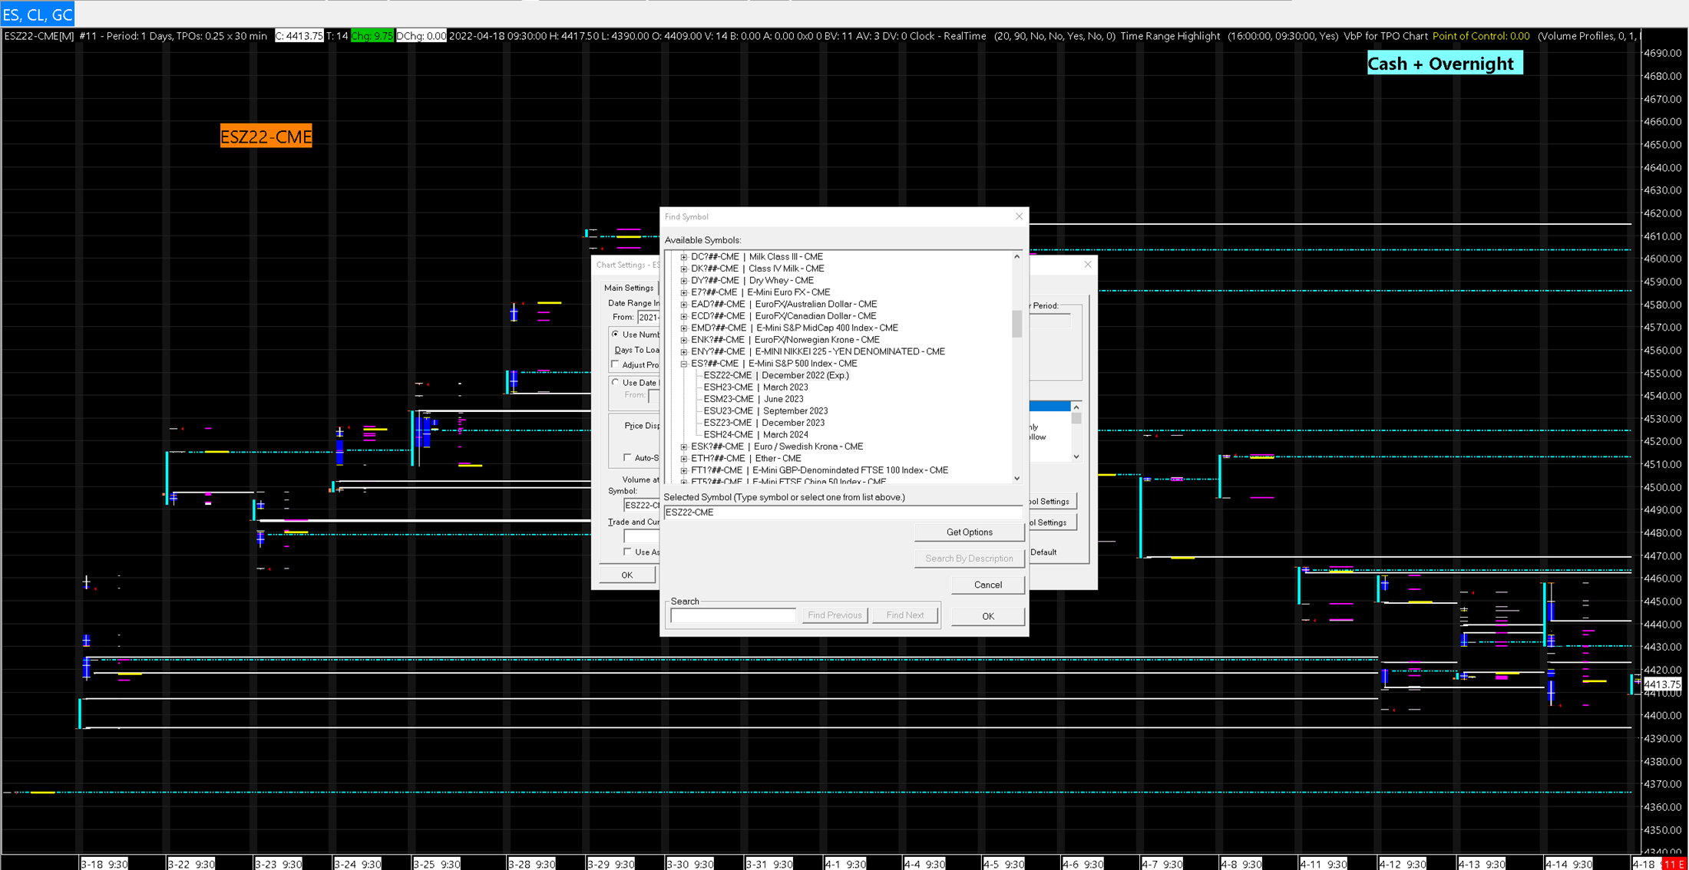Click the Get Options button
Screen dimensions: 1689x870
(969, 532)
